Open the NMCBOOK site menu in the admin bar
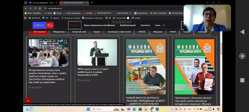The width and height of the screenshot is (249, 112). pos(35,18)
